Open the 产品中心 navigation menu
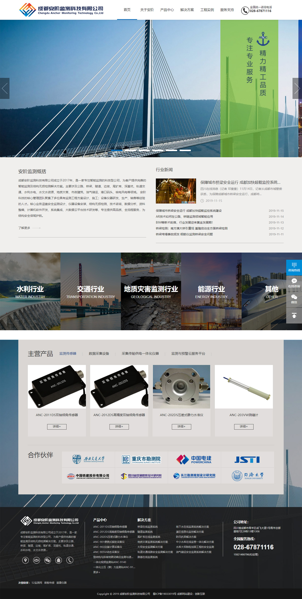 (x=167, y=10)
